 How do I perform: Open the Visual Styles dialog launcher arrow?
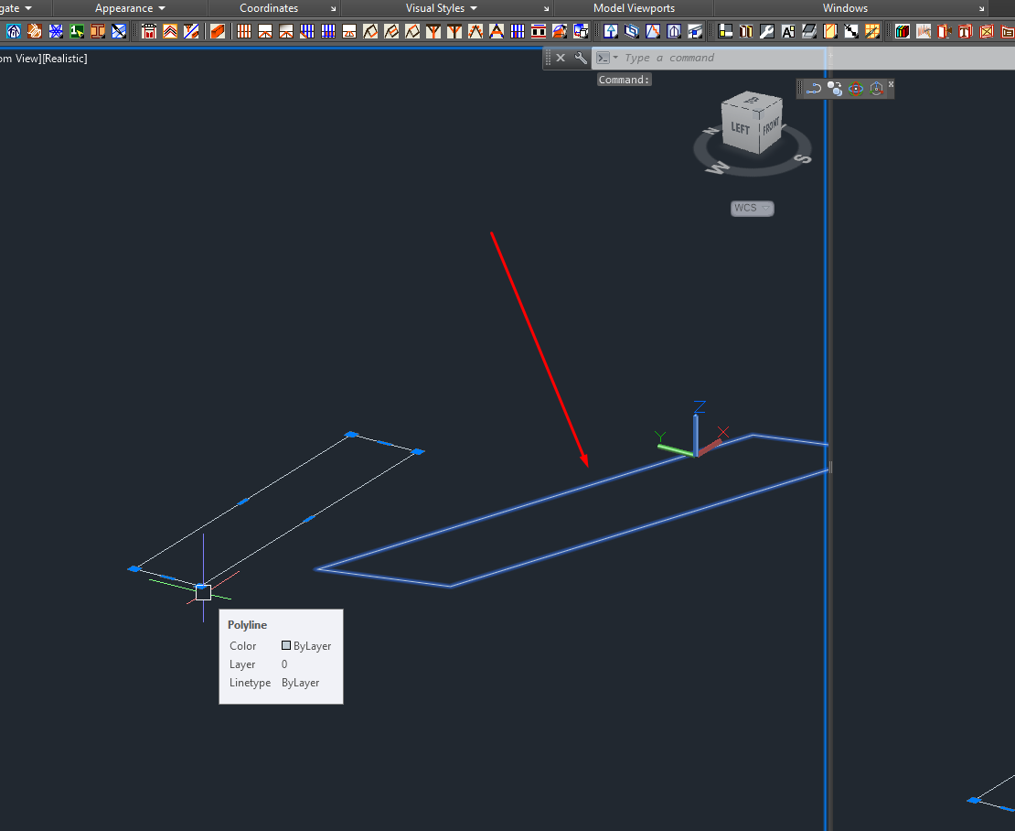[546, 9]
